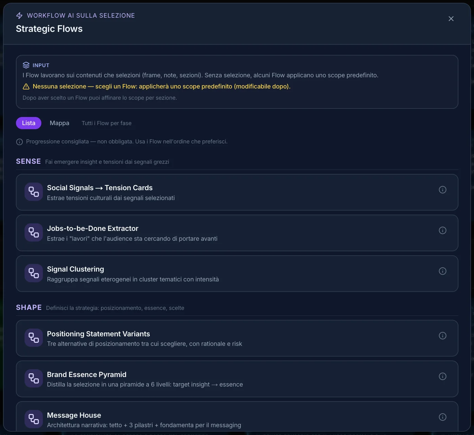The width and height of the screenshot is (474, 435).
Task: Click flow icon for Social Signals Tension Cards
Action: pyautogui.click(x=34, y=192)
